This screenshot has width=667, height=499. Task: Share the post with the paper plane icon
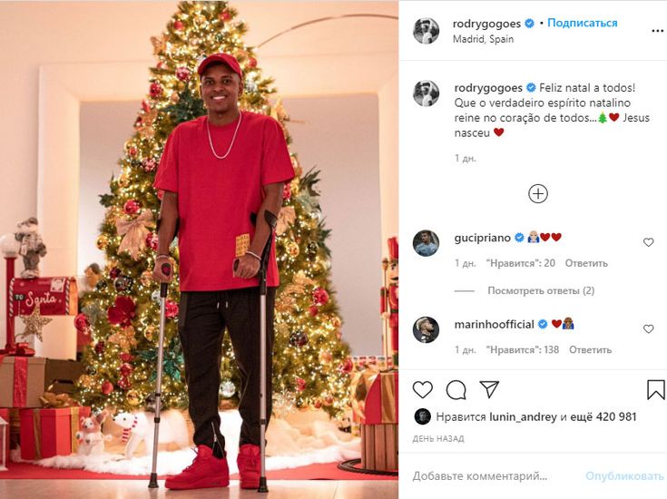click(x=489, y=389)
